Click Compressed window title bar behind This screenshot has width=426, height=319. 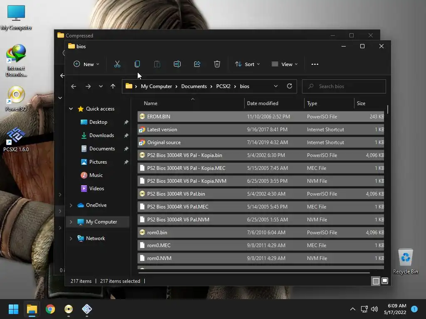190,35
